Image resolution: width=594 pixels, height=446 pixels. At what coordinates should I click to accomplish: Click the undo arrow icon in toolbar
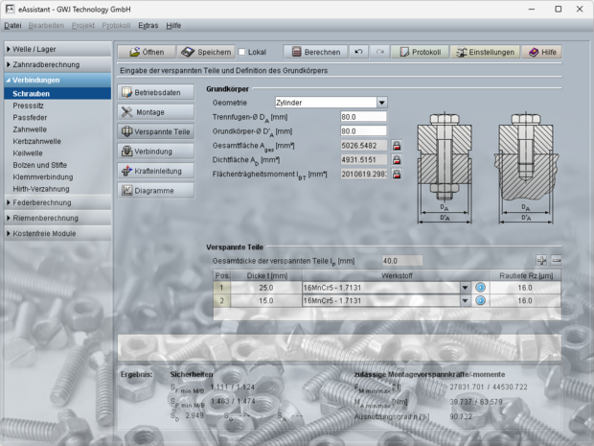[x=357, y=52]
